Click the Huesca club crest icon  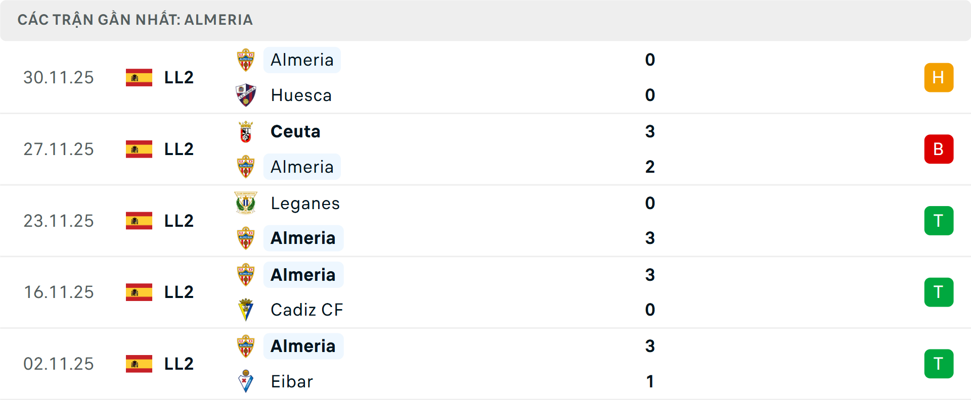(x=246, y=95)
